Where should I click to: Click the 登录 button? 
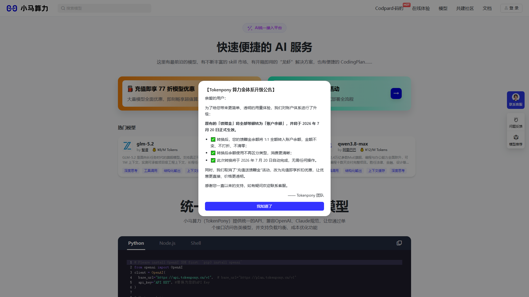511,8
